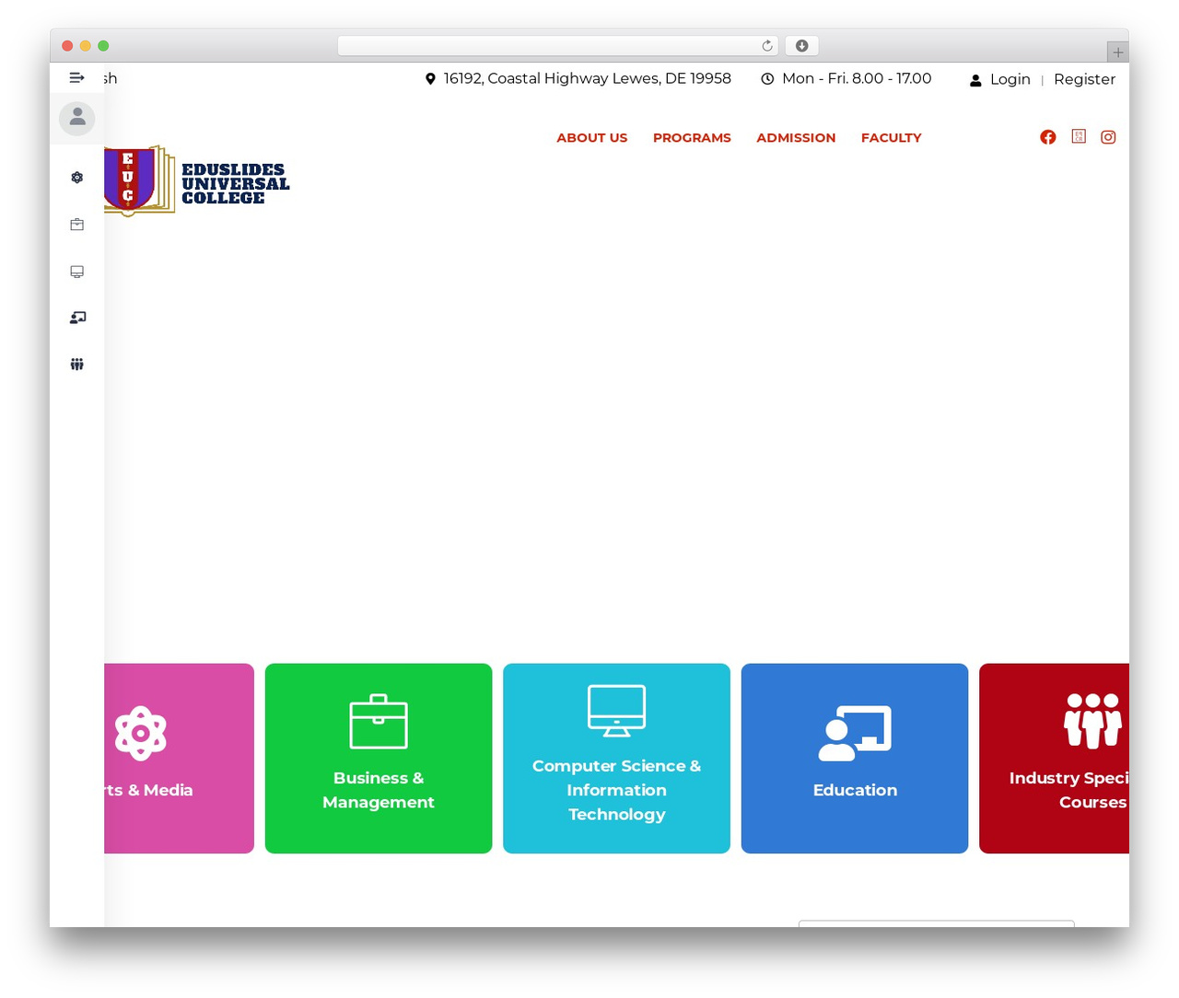Click the Login link
The image size is (1179, 998).
click(x=1010, y=79)
